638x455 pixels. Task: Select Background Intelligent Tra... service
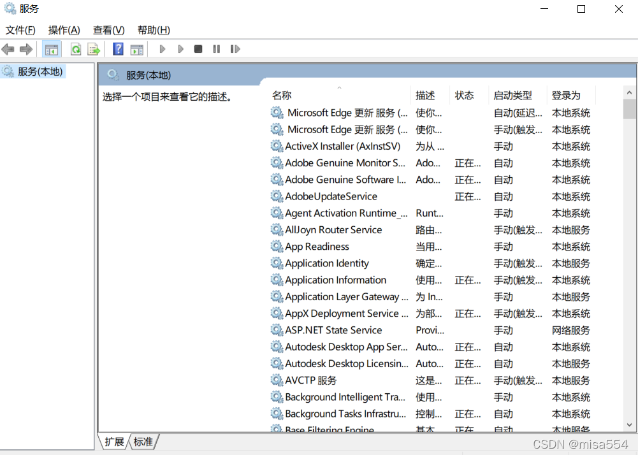pos(345,397)
